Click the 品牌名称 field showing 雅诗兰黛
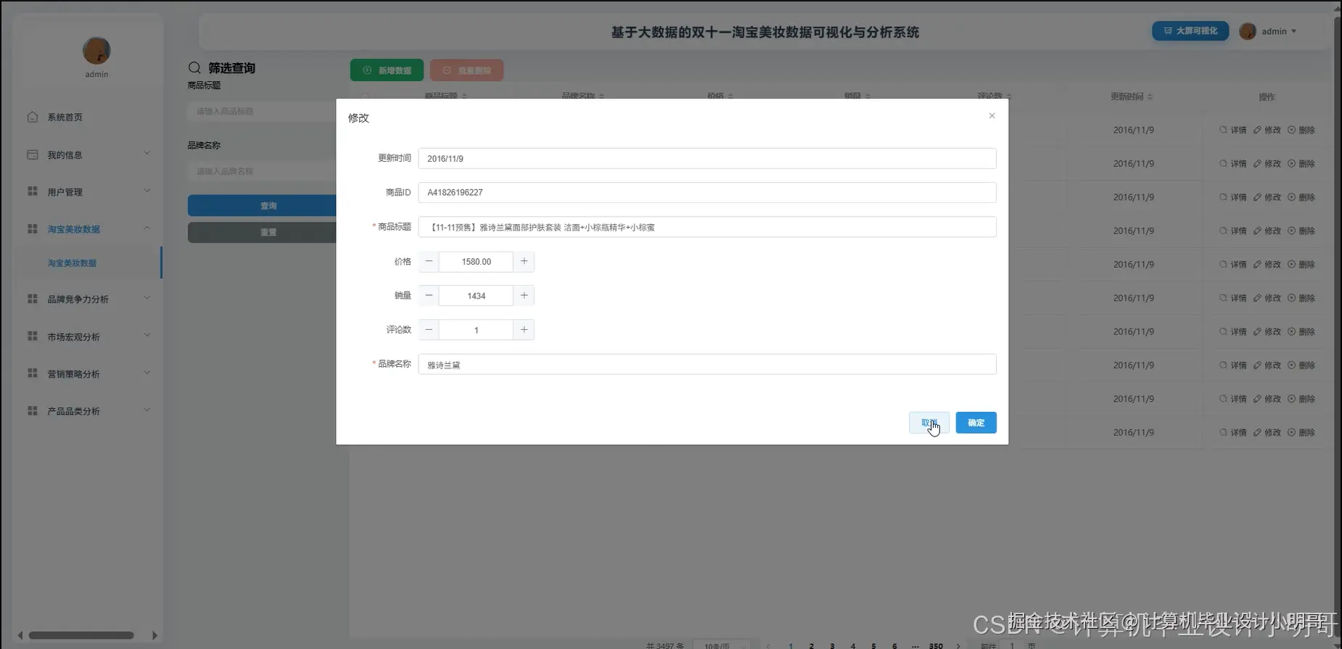1342x649 pixels. tap(707, 364)
